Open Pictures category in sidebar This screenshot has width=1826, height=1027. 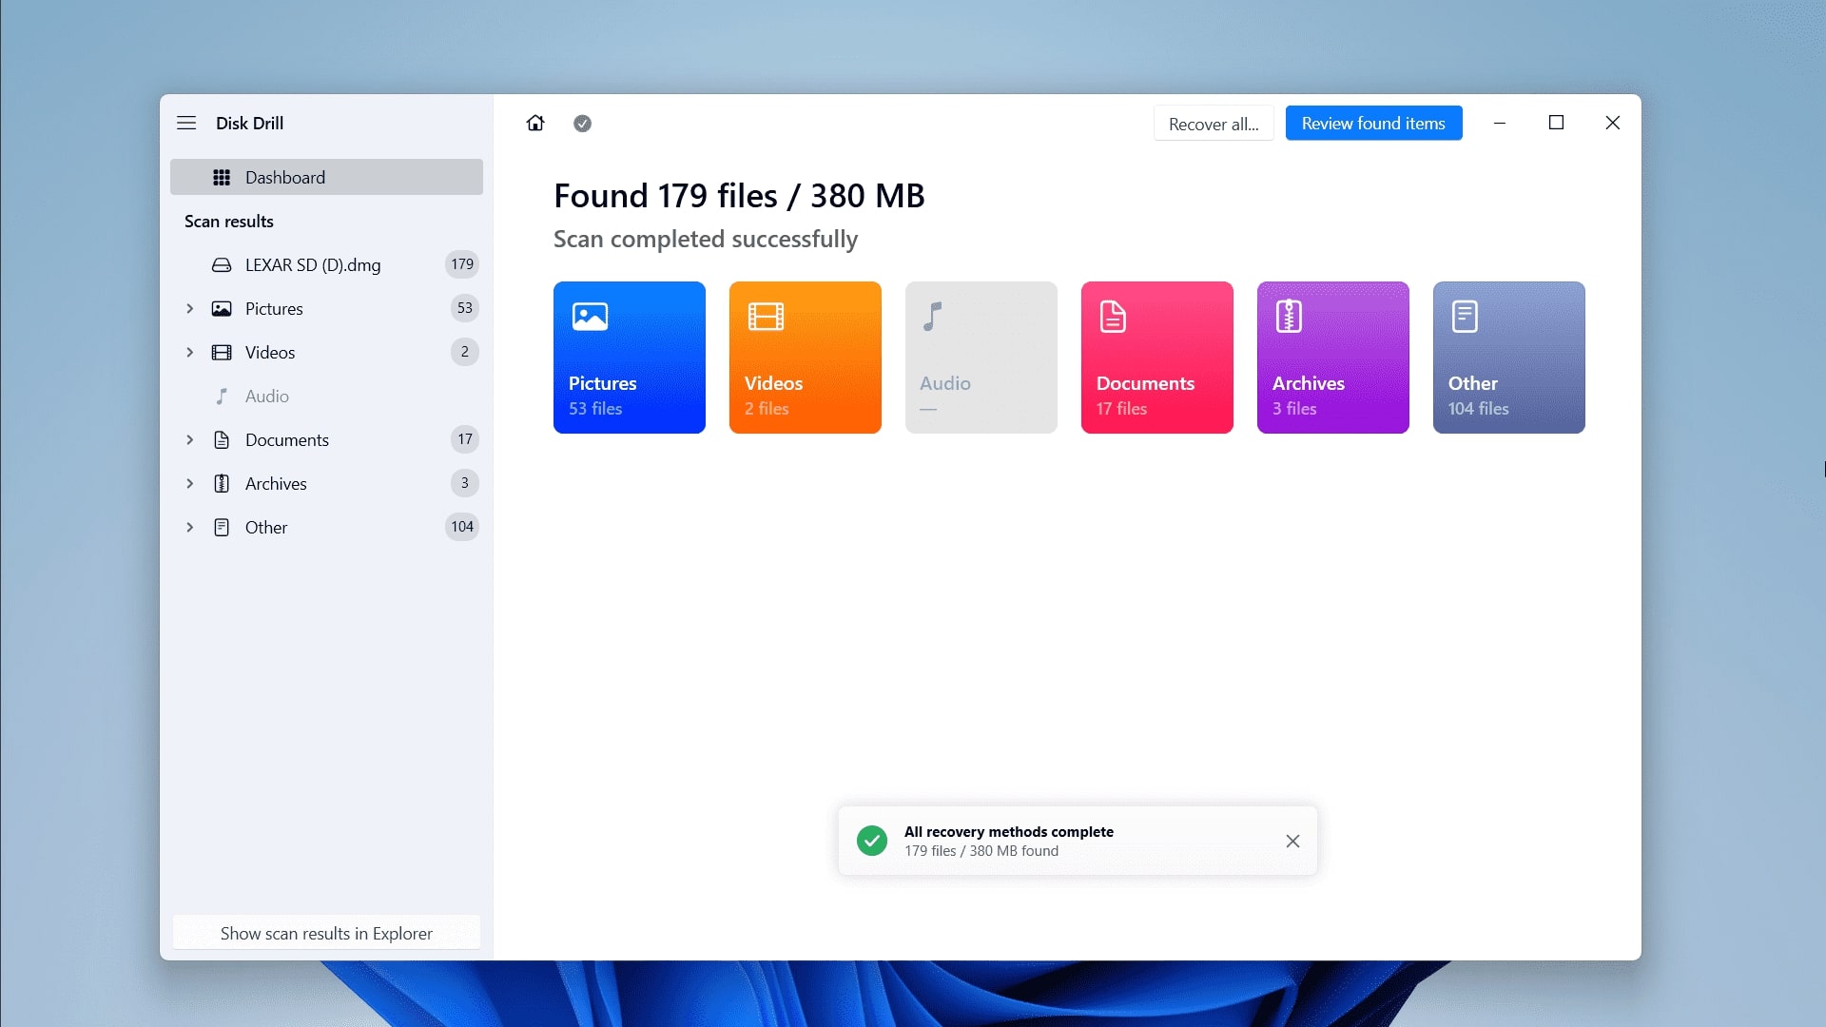click(x=326, y=309)
